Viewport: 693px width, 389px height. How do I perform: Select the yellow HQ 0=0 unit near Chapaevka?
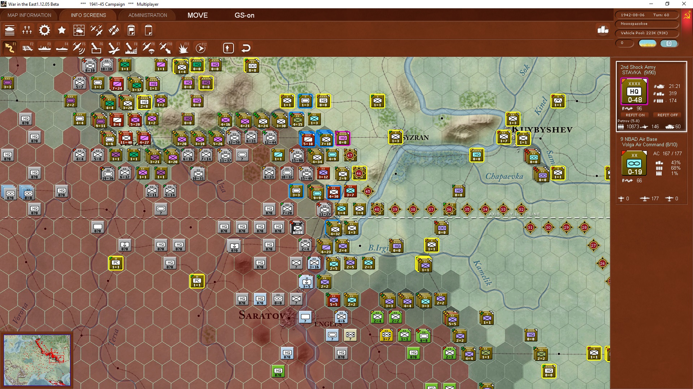point(477,156)
